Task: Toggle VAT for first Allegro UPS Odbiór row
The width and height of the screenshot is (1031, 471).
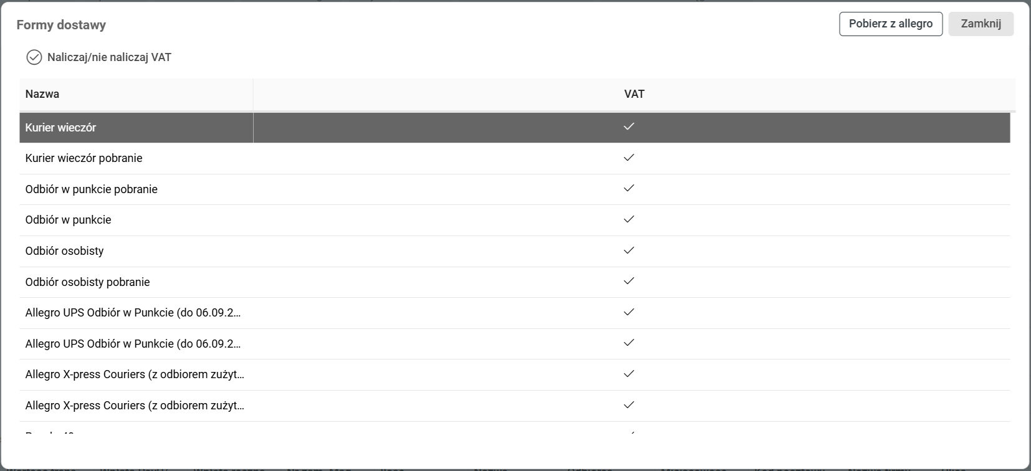Action: [x=629, y=312]
